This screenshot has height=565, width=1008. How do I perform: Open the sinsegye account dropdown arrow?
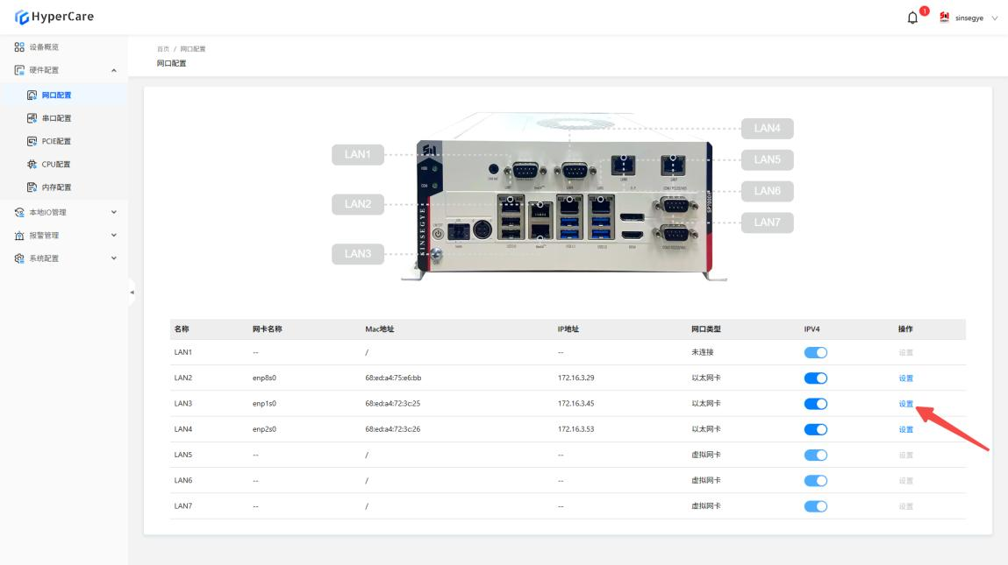[x=995, y=18]
